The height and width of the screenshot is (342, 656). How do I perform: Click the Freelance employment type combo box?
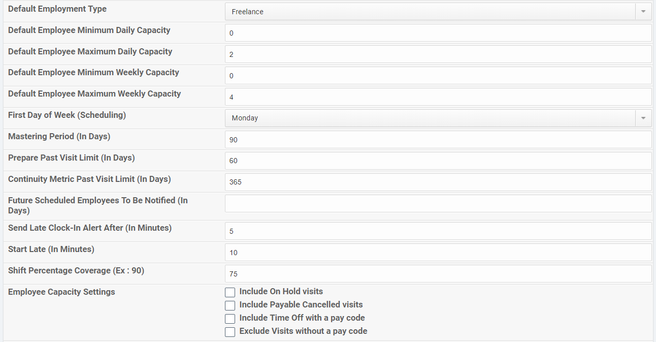tap(430, 12)
